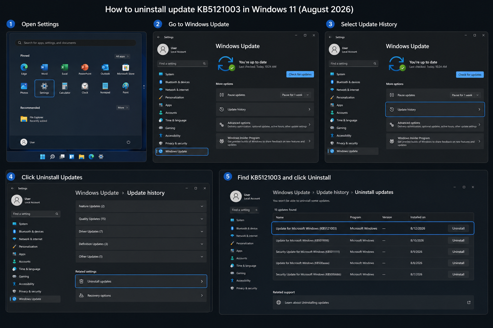Click the power button in Start menu

click(128, 142)
